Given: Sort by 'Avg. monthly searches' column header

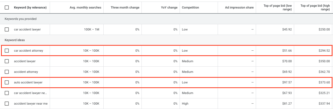Looking at the screenshot, I should coord(85,7).
